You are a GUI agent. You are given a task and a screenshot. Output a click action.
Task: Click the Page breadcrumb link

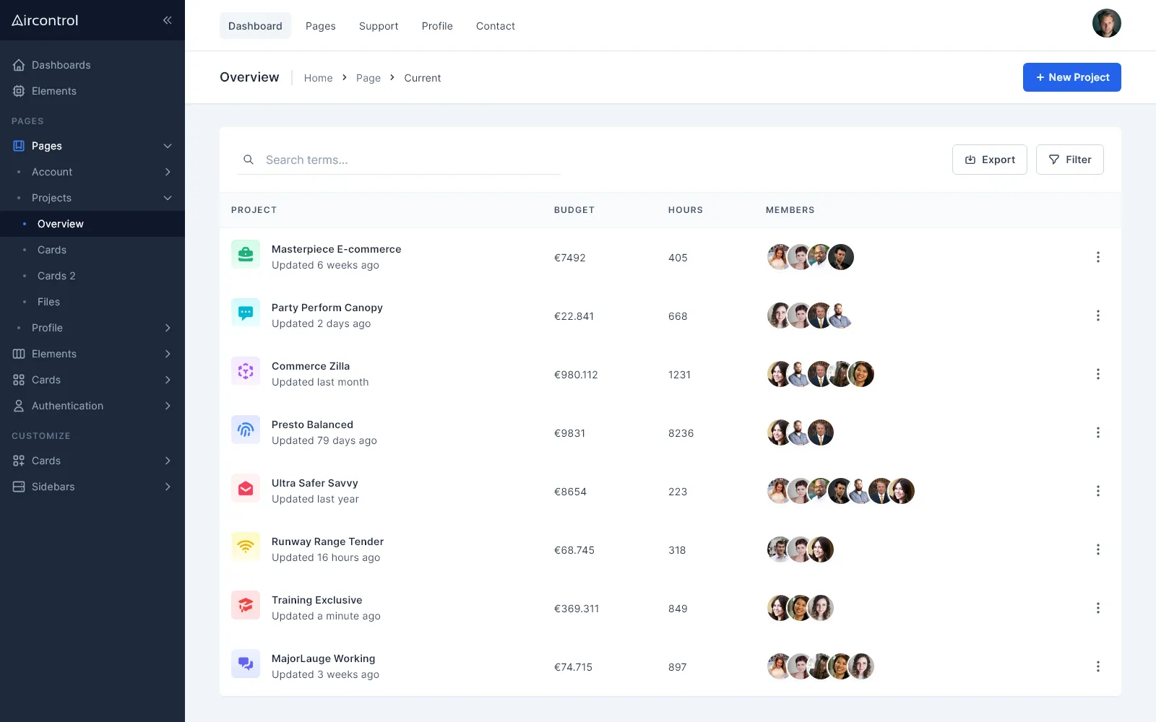point(368,78)
